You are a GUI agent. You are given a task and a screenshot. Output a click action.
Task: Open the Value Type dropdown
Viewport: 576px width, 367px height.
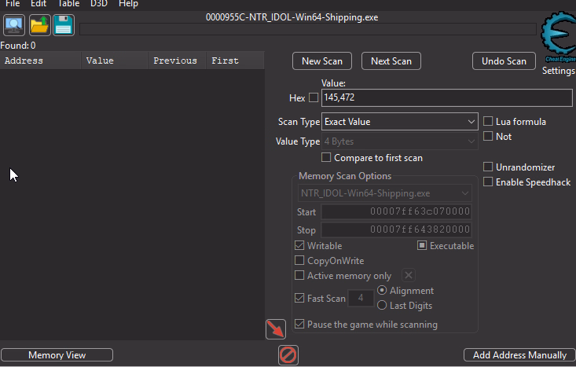pyautogui.click(x=399, y=141)
